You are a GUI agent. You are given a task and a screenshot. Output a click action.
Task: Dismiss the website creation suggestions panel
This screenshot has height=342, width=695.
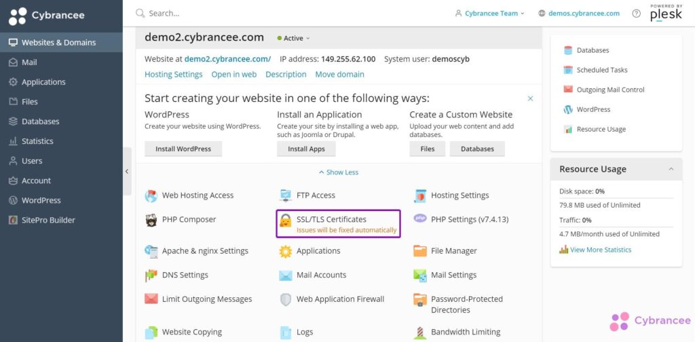pos(530,98)
